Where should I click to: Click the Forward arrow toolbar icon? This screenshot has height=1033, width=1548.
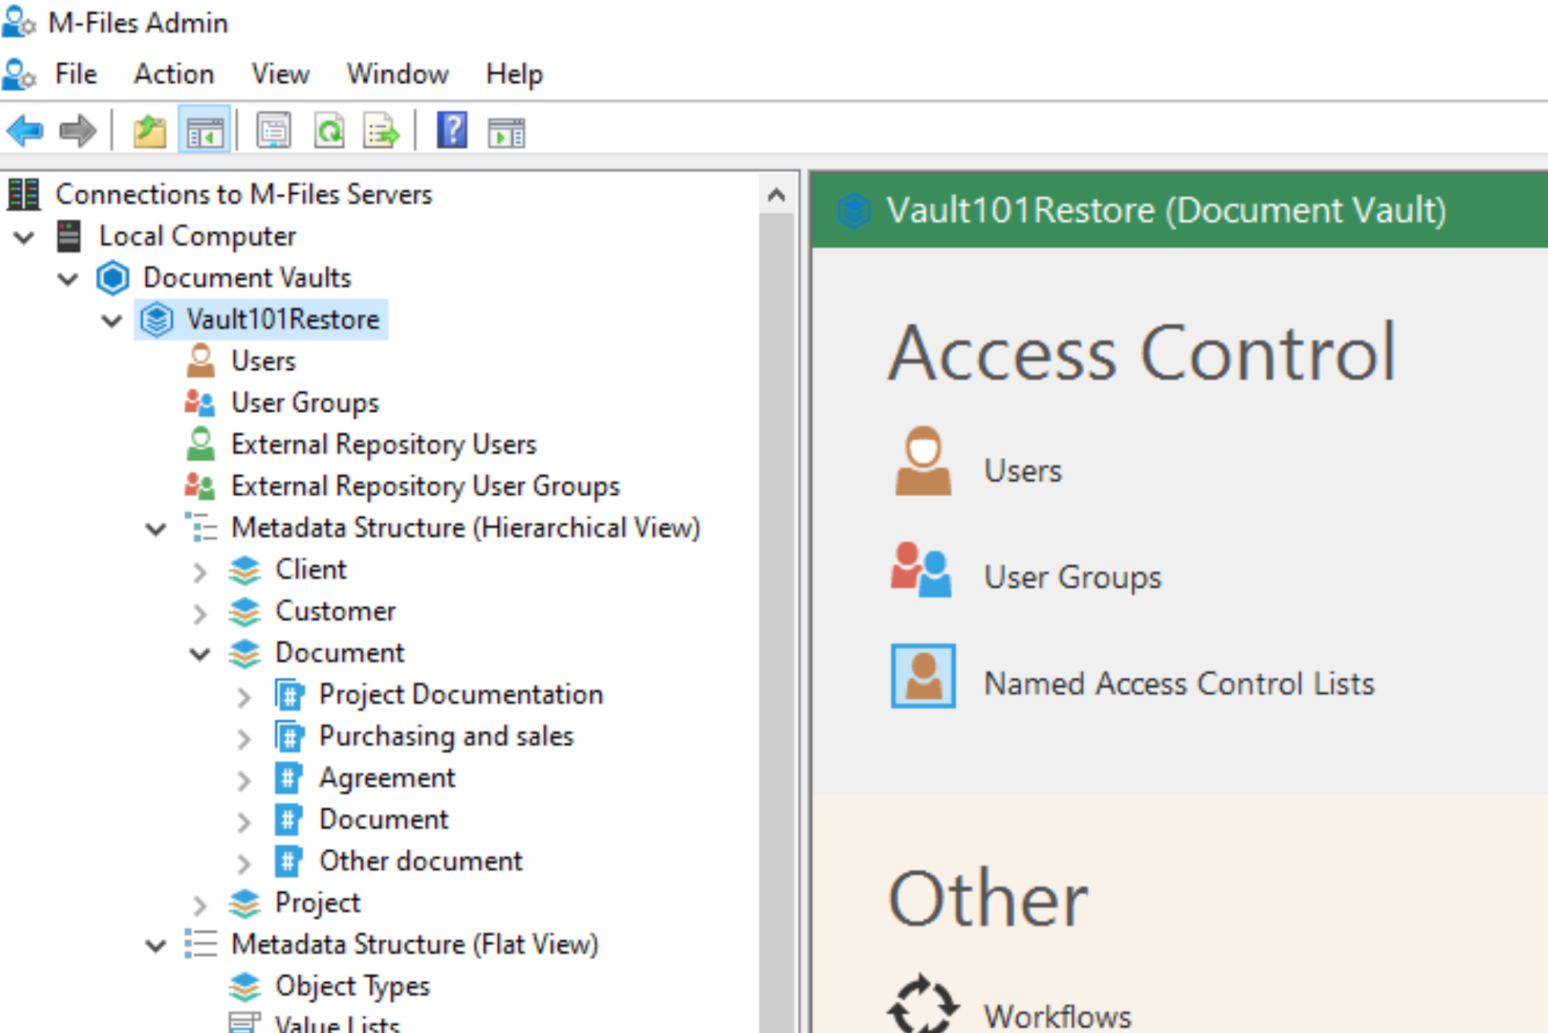(78, 131)
